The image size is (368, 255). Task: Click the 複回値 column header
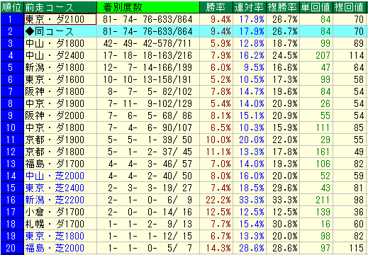click(x=349, y=7)
